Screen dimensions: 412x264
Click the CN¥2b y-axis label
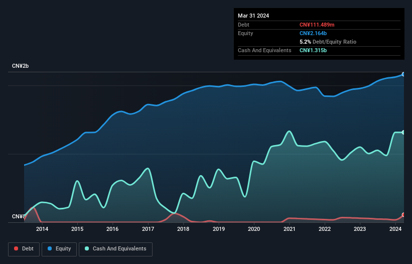coord(20,66)
